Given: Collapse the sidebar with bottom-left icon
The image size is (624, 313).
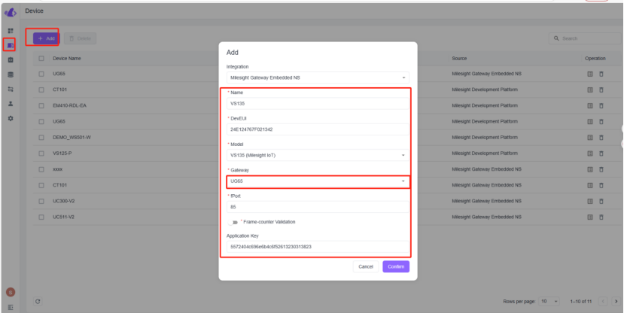Looking at the screenshot, I should point(11,308).
